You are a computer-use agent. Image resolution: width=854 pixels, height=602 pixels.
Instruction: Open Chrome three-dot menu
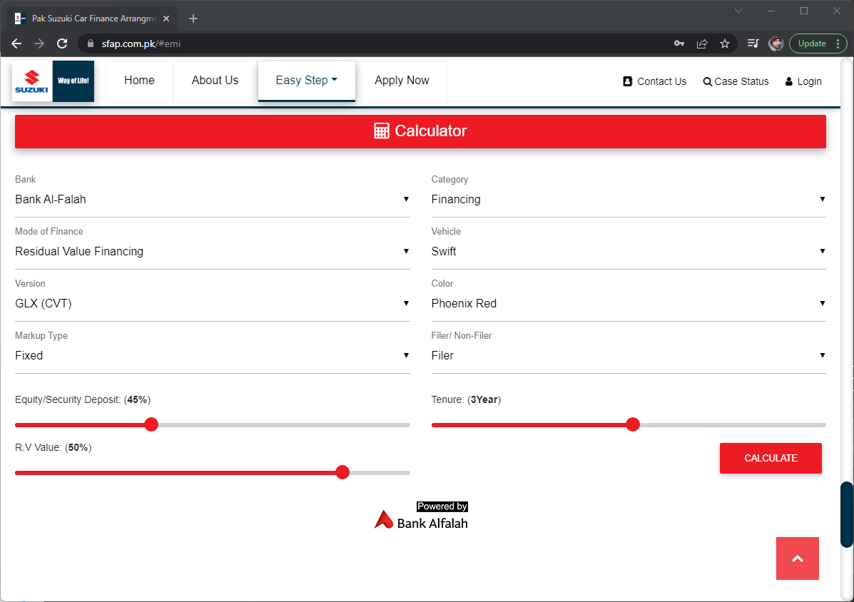point(838,44)
